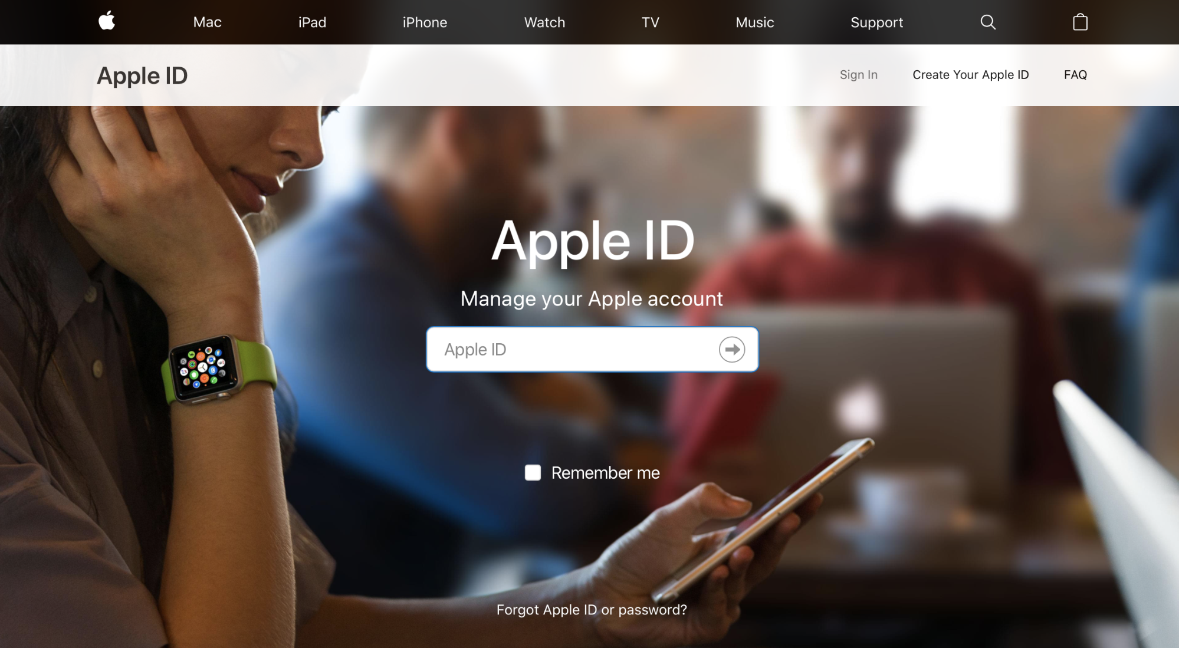The height and width of the screenshot is (648, 1179).
Task: Click Forgot Apple ID or password link
Action: tap(592, 609)
